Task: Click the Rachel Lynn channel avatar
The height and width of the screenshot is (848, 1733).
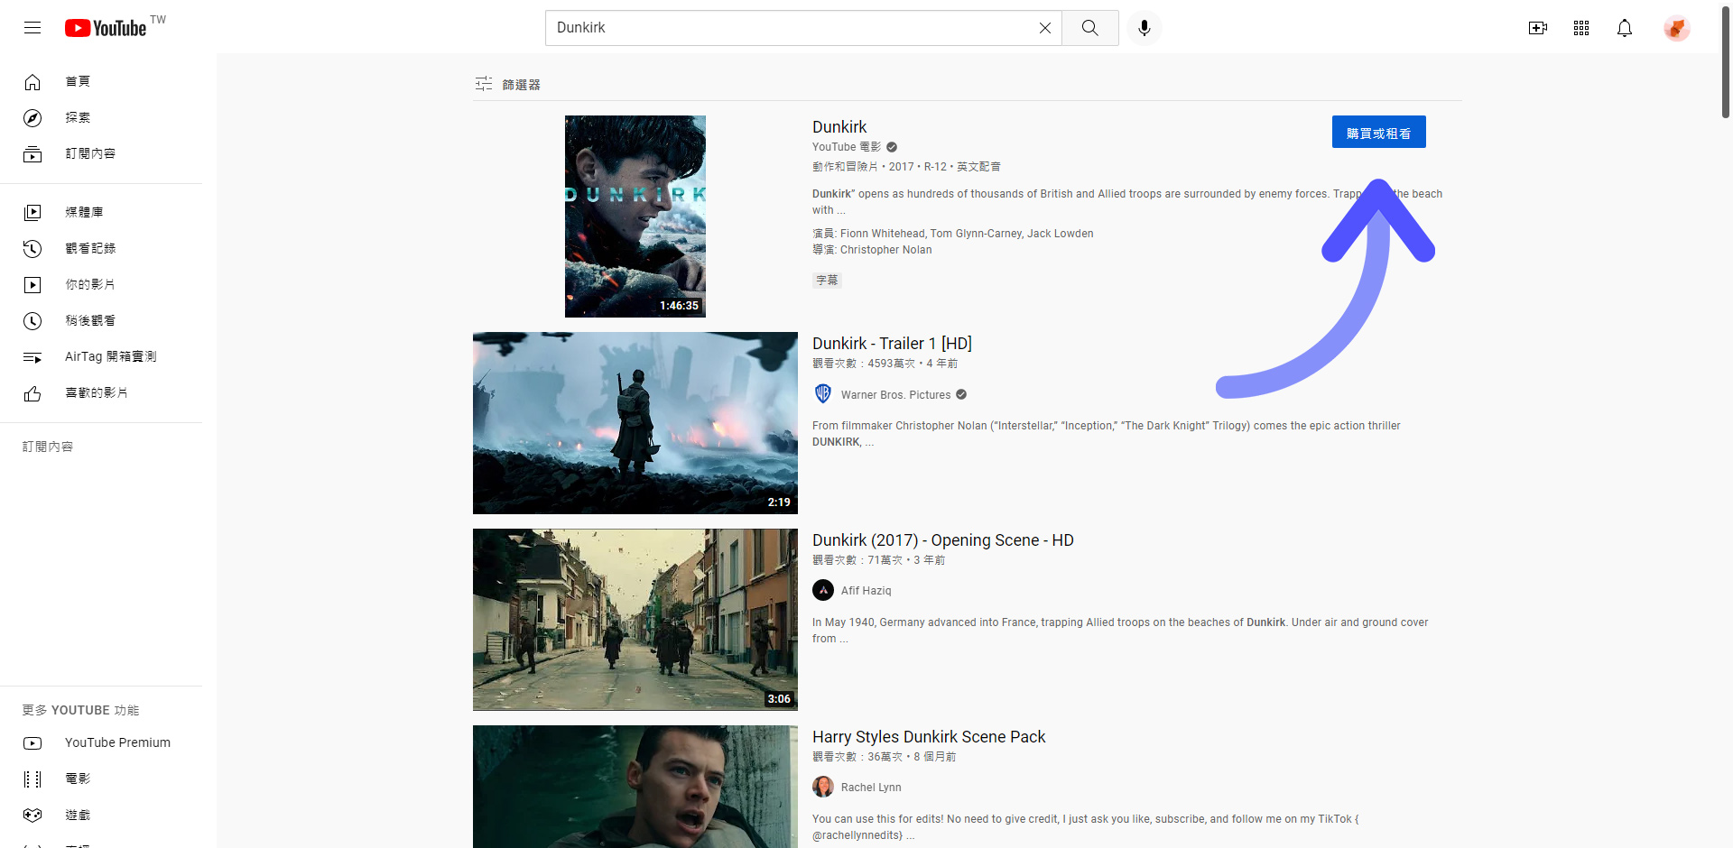Action: (823, 787)
